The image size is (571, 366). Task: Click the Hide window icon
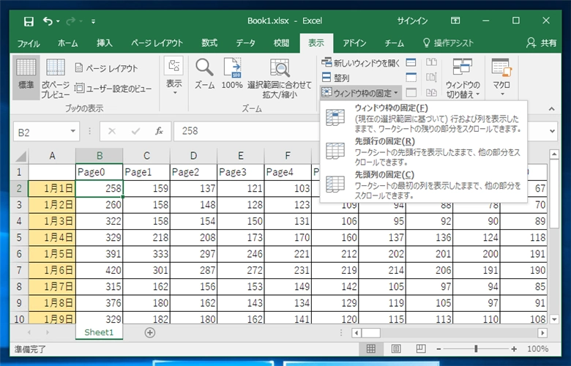[411, 78]
